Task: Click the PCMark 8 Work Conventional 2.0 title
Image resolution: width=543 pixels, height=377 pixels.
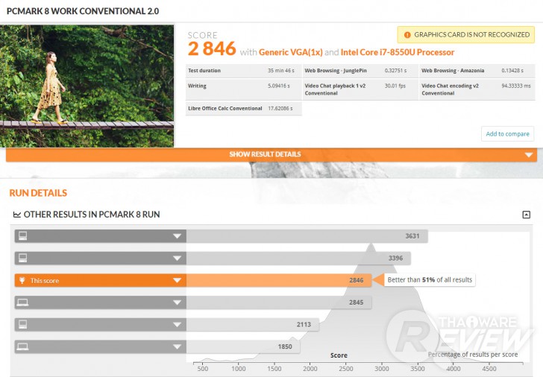Action: [x=83, y=11]
